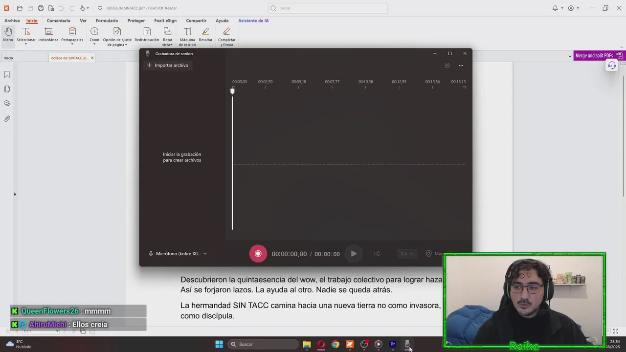This screenshot has width=626, height=352.
Task: Switch to the Ver ribbon tab
Action: 83,21
